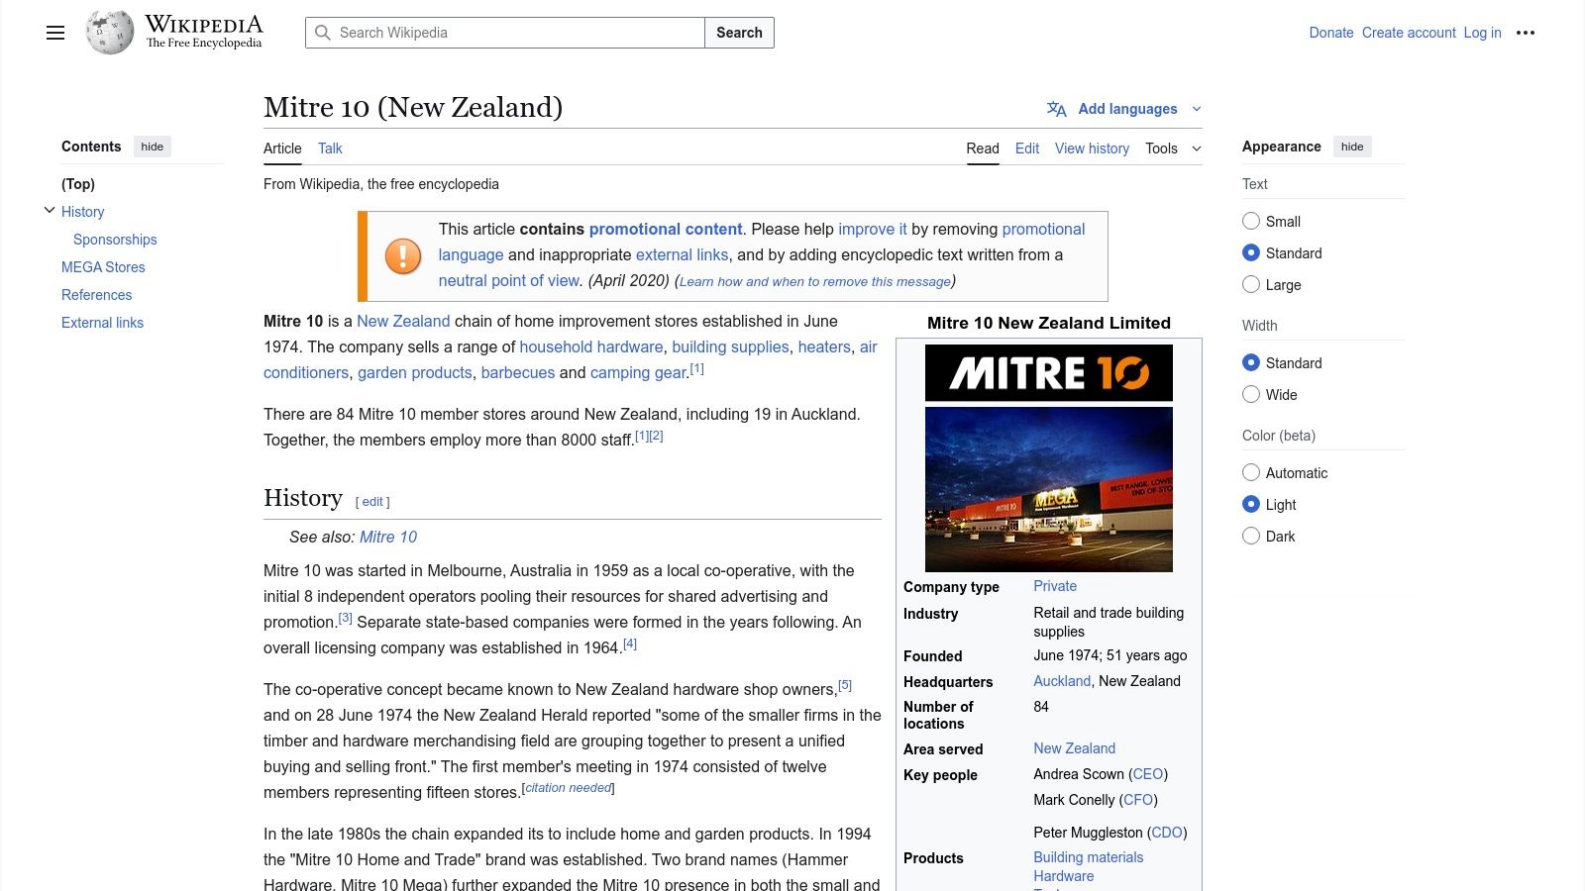The width and height of the screenshot is (1585, 891).
Task: Go to MEGA Stores in contents
Action: pyautogui.click(x=103, y=267)
